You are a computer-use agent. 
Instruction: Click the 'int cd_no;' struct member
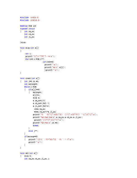[x=29, y=34]
